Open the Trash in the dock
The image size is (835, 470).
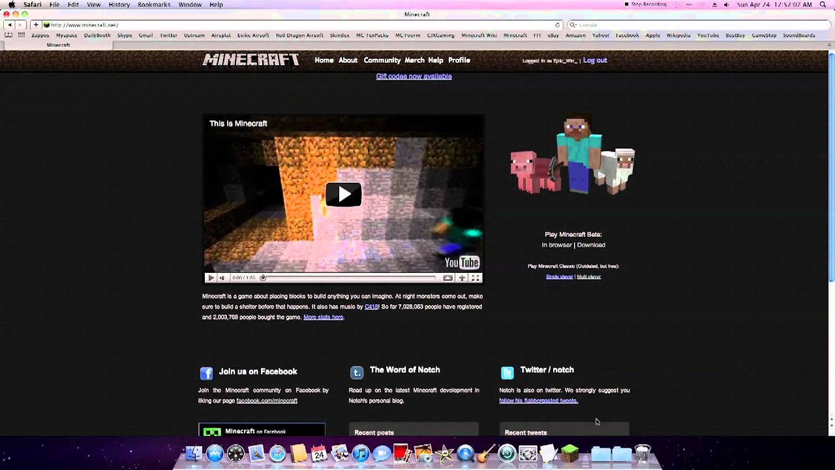(x=643, y=453)
